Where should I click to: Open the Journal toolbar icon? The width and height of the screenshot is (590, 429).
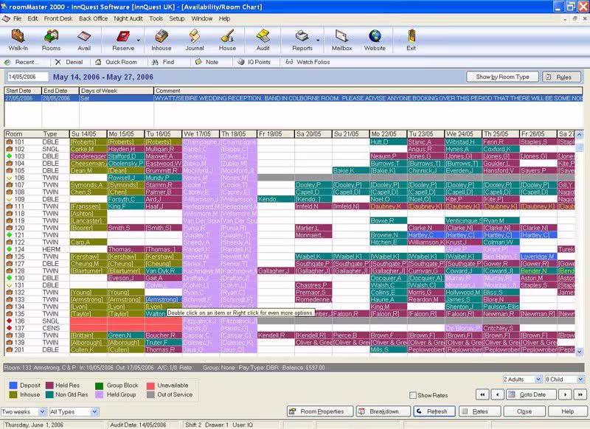(195, 40)
